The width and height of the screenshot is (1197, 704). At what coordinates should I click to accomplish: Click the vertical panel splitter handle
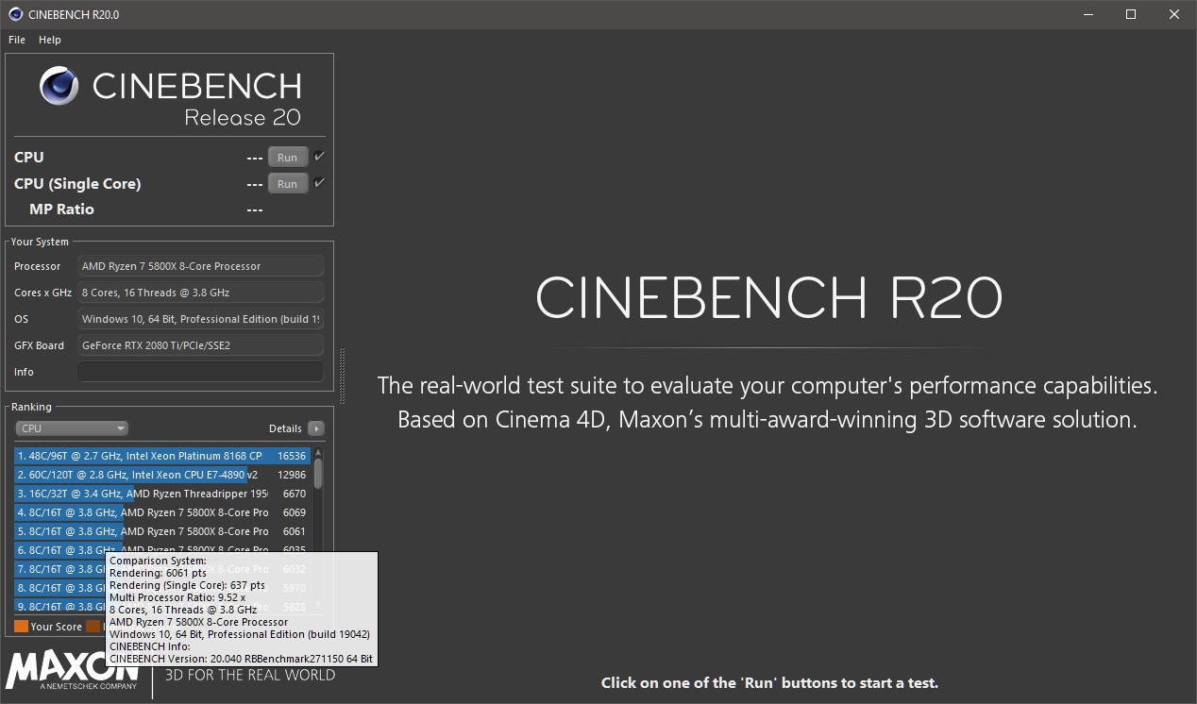[x=342, y=375]
